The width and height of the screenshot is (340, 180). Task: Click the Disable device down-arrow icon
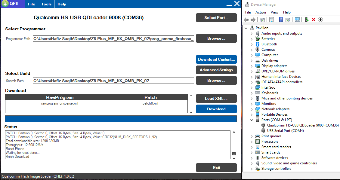coord(320,20)
